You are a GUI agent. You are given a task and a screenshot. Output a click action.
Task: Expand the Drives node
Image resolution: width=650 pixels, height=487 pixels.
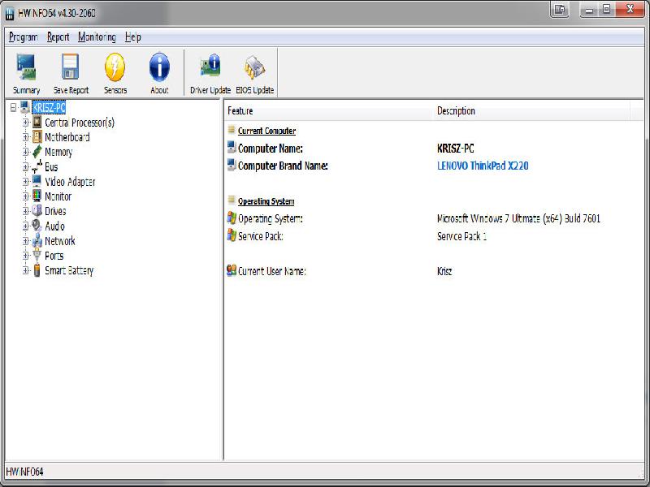(26, 211)
